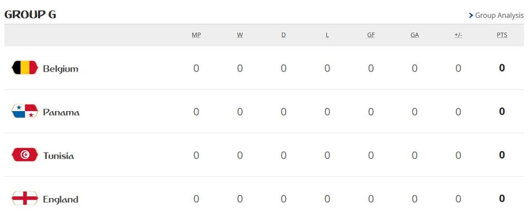Screen dimensions: 528x219
Task: Open the Panama team page
Action: pos(61,112)
